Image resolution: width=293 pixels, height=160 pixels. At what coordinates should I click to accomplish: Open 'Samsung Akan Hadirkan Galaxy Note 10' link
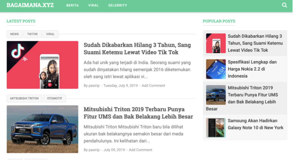pos(255,124)
